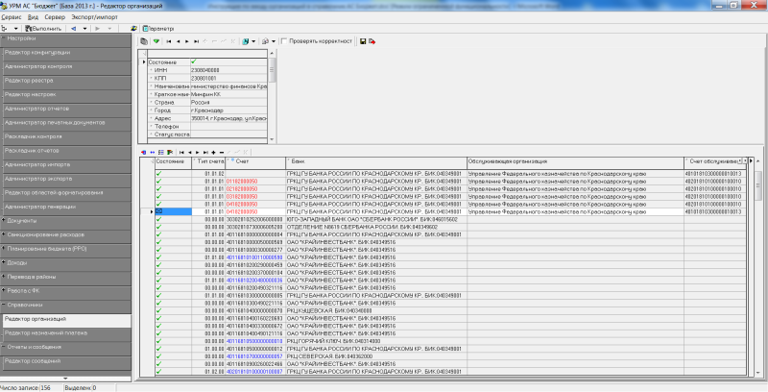The image size is (768, 392).
Task: Expand the Планирование бюджета (РРО) section
Action: click(65, 249)
